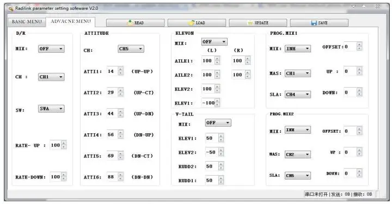Adjust the PROG.MIX2 DOWN spinner arrows
The image size is (392, 204).
(359, 174)
